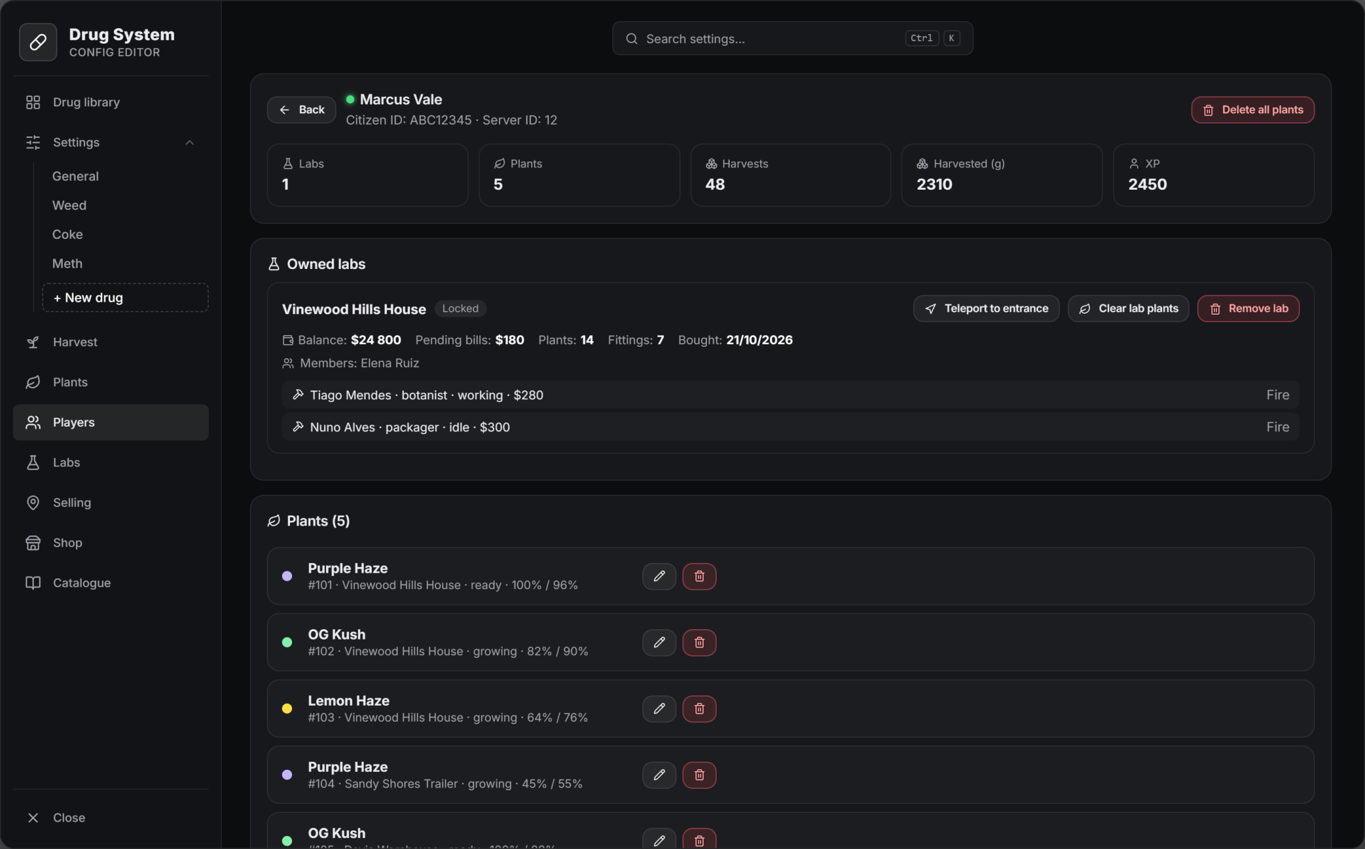Click the yellow Lemon Haze color dot

click(x=287, y=708)
